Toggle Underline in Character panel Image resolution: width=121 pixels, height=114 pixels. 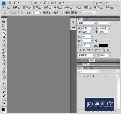point(104,50)
